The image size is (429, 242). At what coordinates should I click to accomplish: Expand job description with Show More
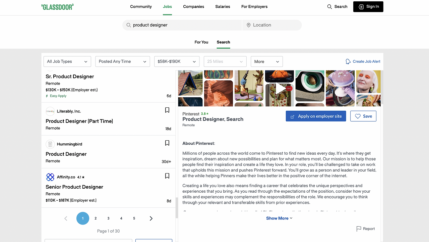(x=279, y=218)
